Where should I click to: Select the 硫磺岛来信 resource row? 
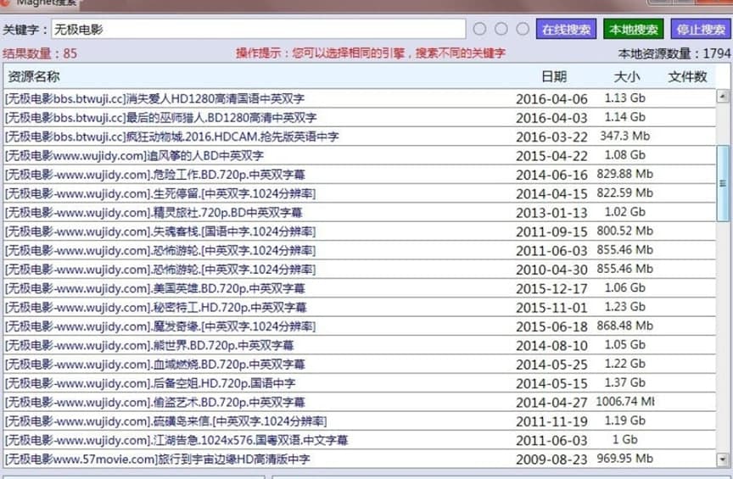pyautogui.click(x=360, y=421)
